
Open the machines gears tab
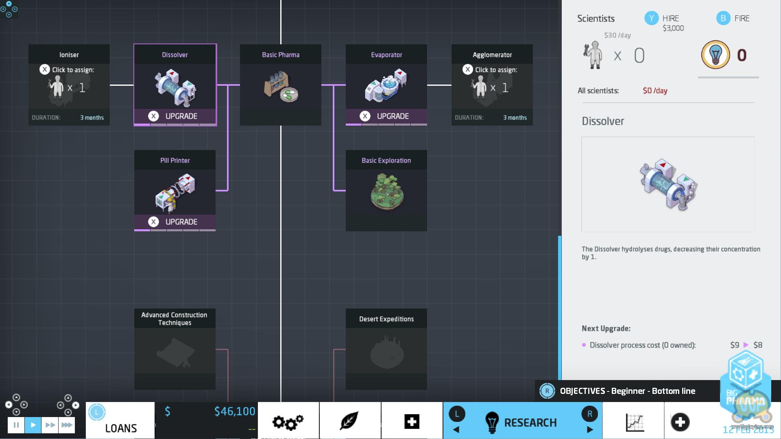tap(288, 422)
